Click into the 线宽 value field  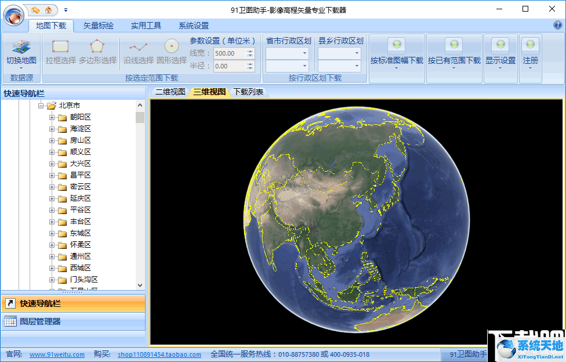[x=230, y=53]
